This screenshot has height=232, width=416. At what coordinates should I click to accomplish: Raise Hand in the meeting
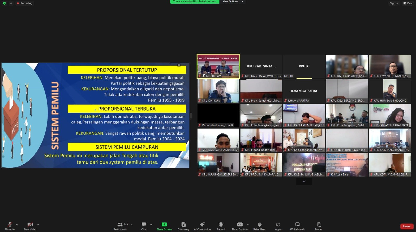(259, 226)
